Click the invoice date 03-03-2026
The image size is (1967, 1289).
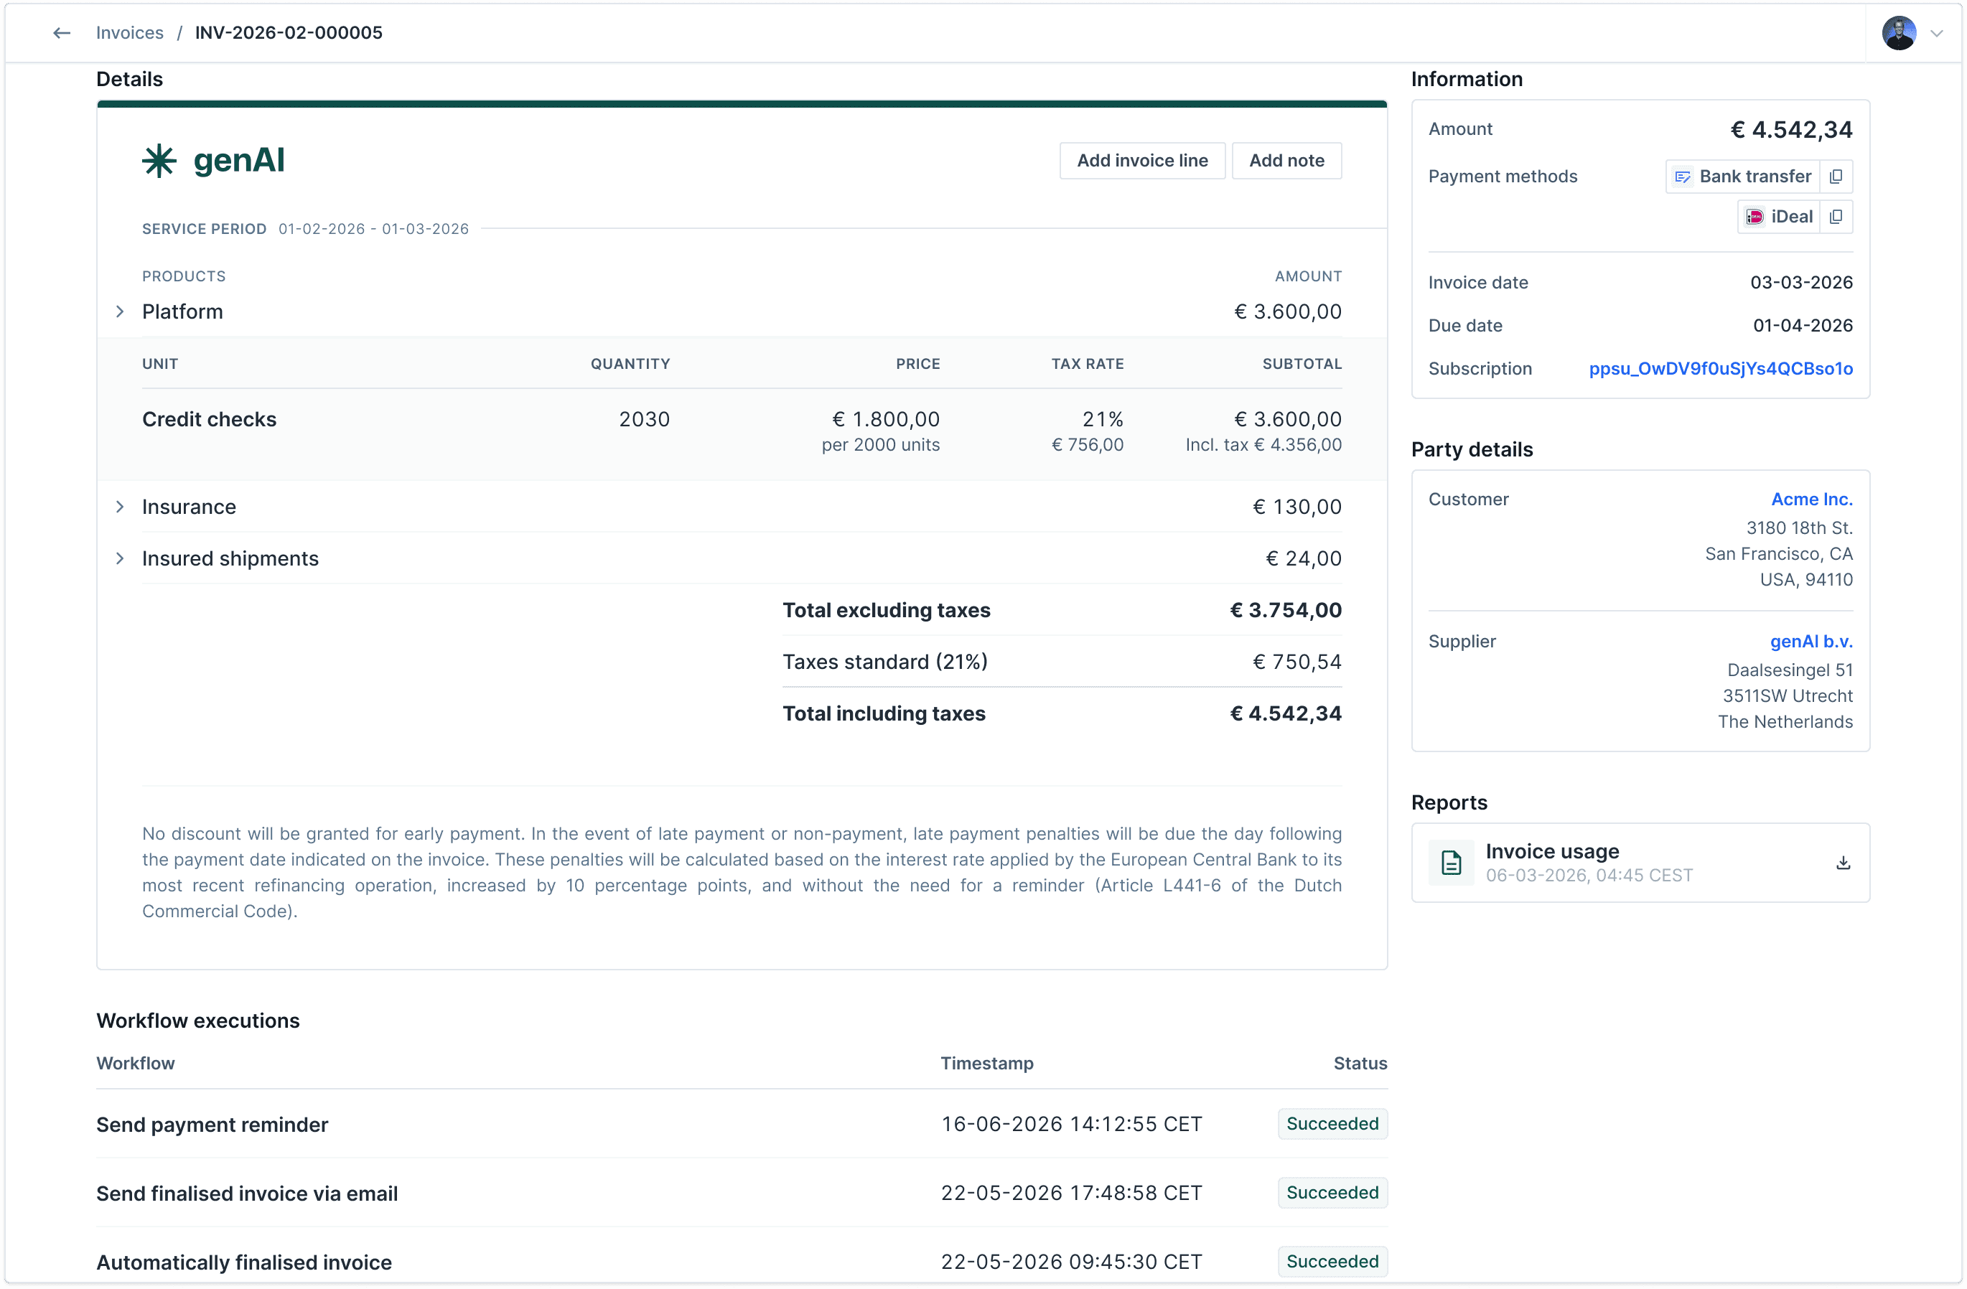point(1802,283)
